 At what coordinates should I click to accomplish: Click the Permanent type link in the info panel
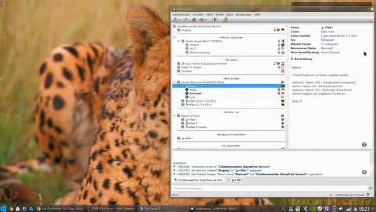coord(327,40)
